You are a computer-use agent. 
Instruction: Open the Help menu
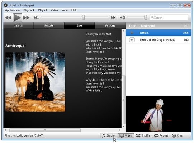(x=74, y=10)
